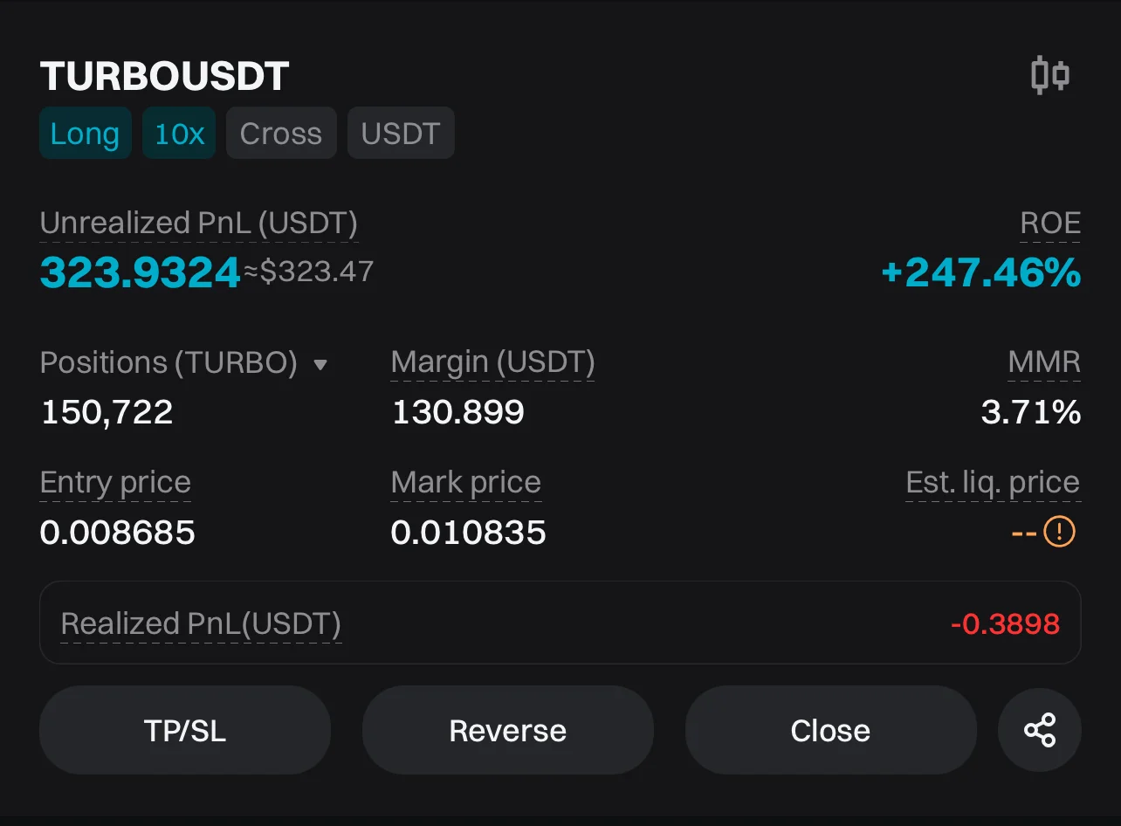1121x826 pixels.
Task: Click the Est. liq. price label
Action: coord(993,483)
